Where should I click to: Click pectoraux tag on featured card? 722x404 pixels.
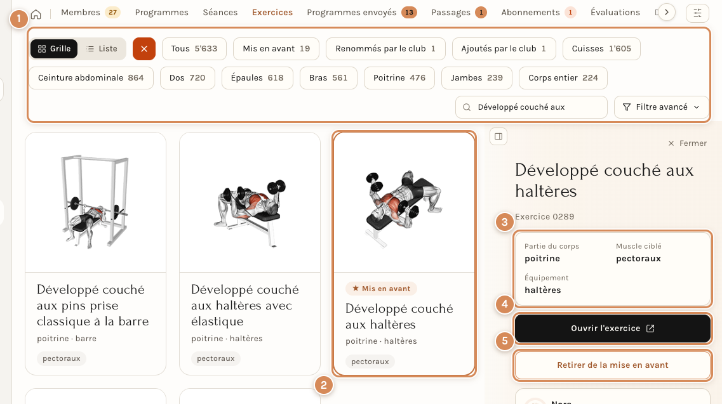point(370,362)
